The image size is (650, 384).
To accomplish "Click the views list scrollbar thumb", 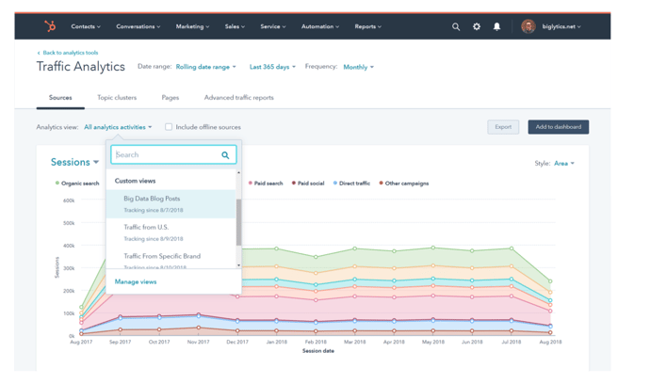I will coord(238,222).
